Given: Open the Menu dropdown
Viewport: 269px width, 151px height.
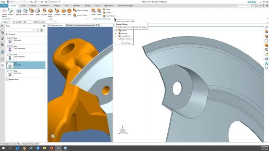Looking at the screenshot, I should pos(6,22).
